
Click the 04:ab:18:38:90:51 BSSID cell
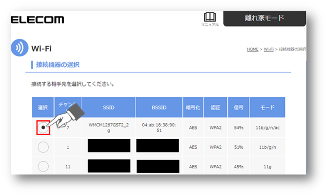pos(159,127)
